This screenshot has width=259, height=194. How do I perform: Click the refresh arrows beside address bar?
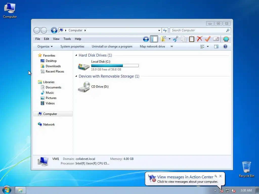(165, 30)
